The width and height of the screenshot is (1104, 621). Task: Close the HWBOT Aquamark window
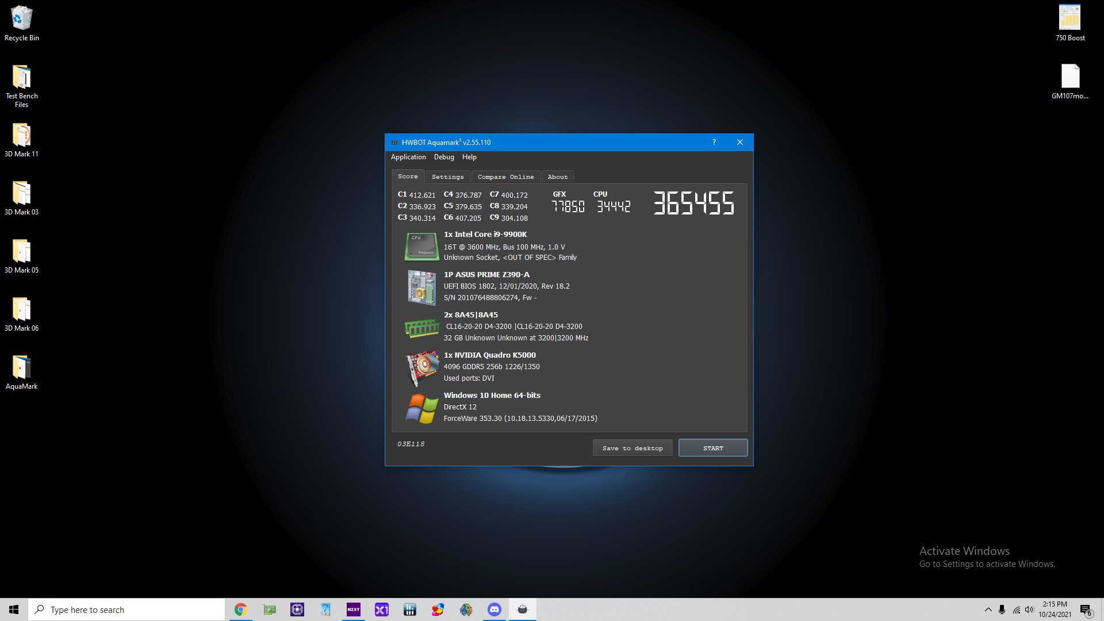coord(740,142)
